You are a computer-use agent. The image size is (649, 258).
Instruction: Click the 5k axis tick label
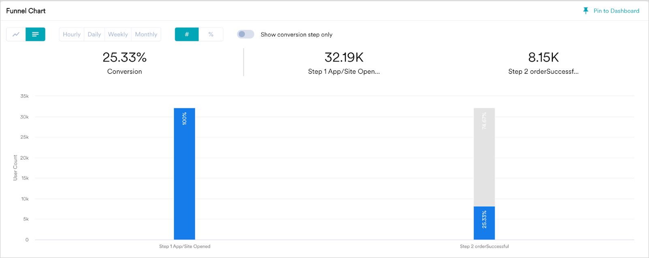[26, 219]
